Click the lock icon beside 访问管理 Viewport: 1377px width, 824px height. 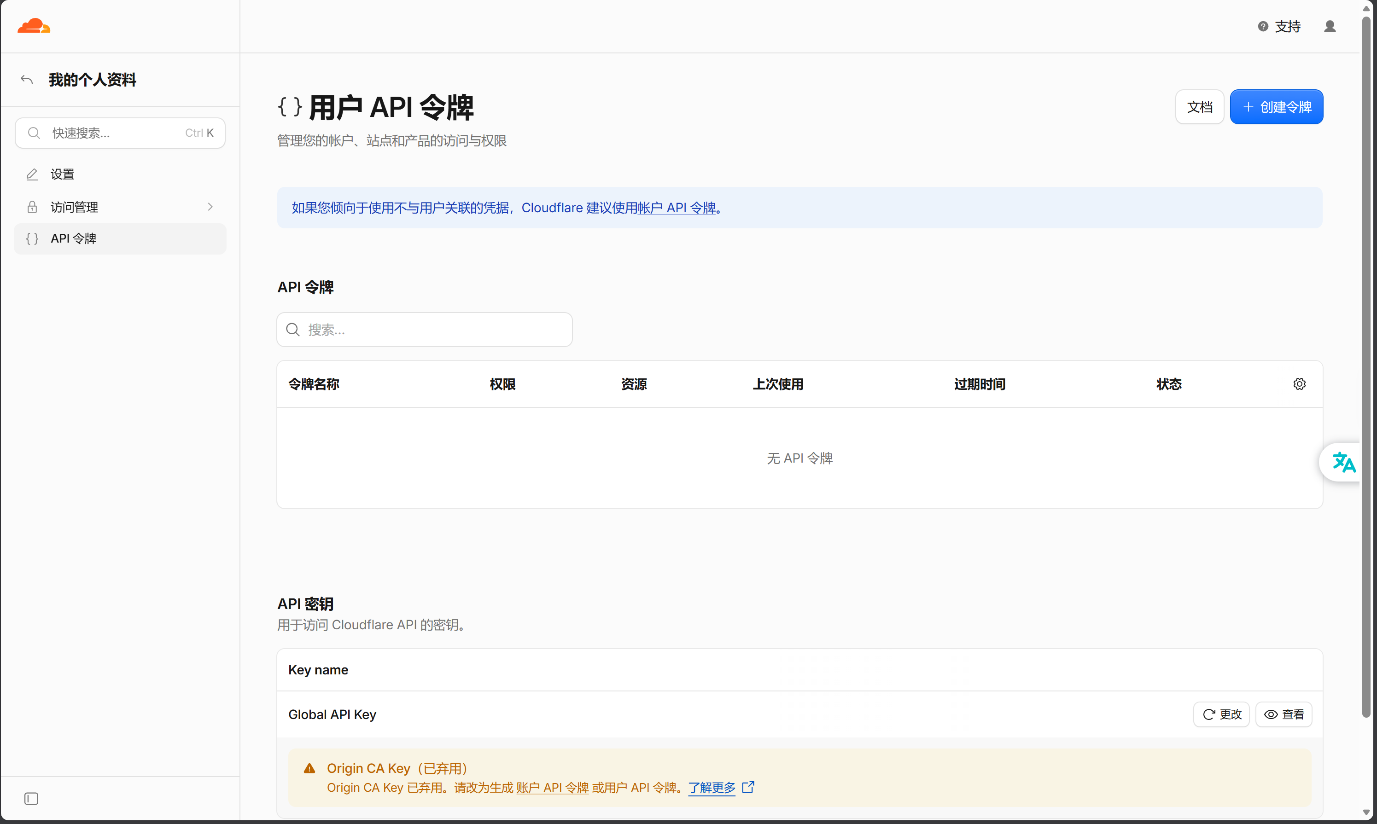32,207
